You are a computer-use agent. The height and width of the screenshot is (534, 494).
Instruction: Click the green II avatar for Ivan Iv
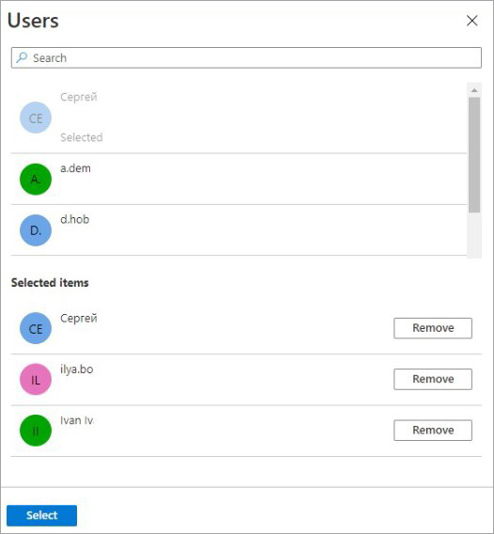[36, 431]
